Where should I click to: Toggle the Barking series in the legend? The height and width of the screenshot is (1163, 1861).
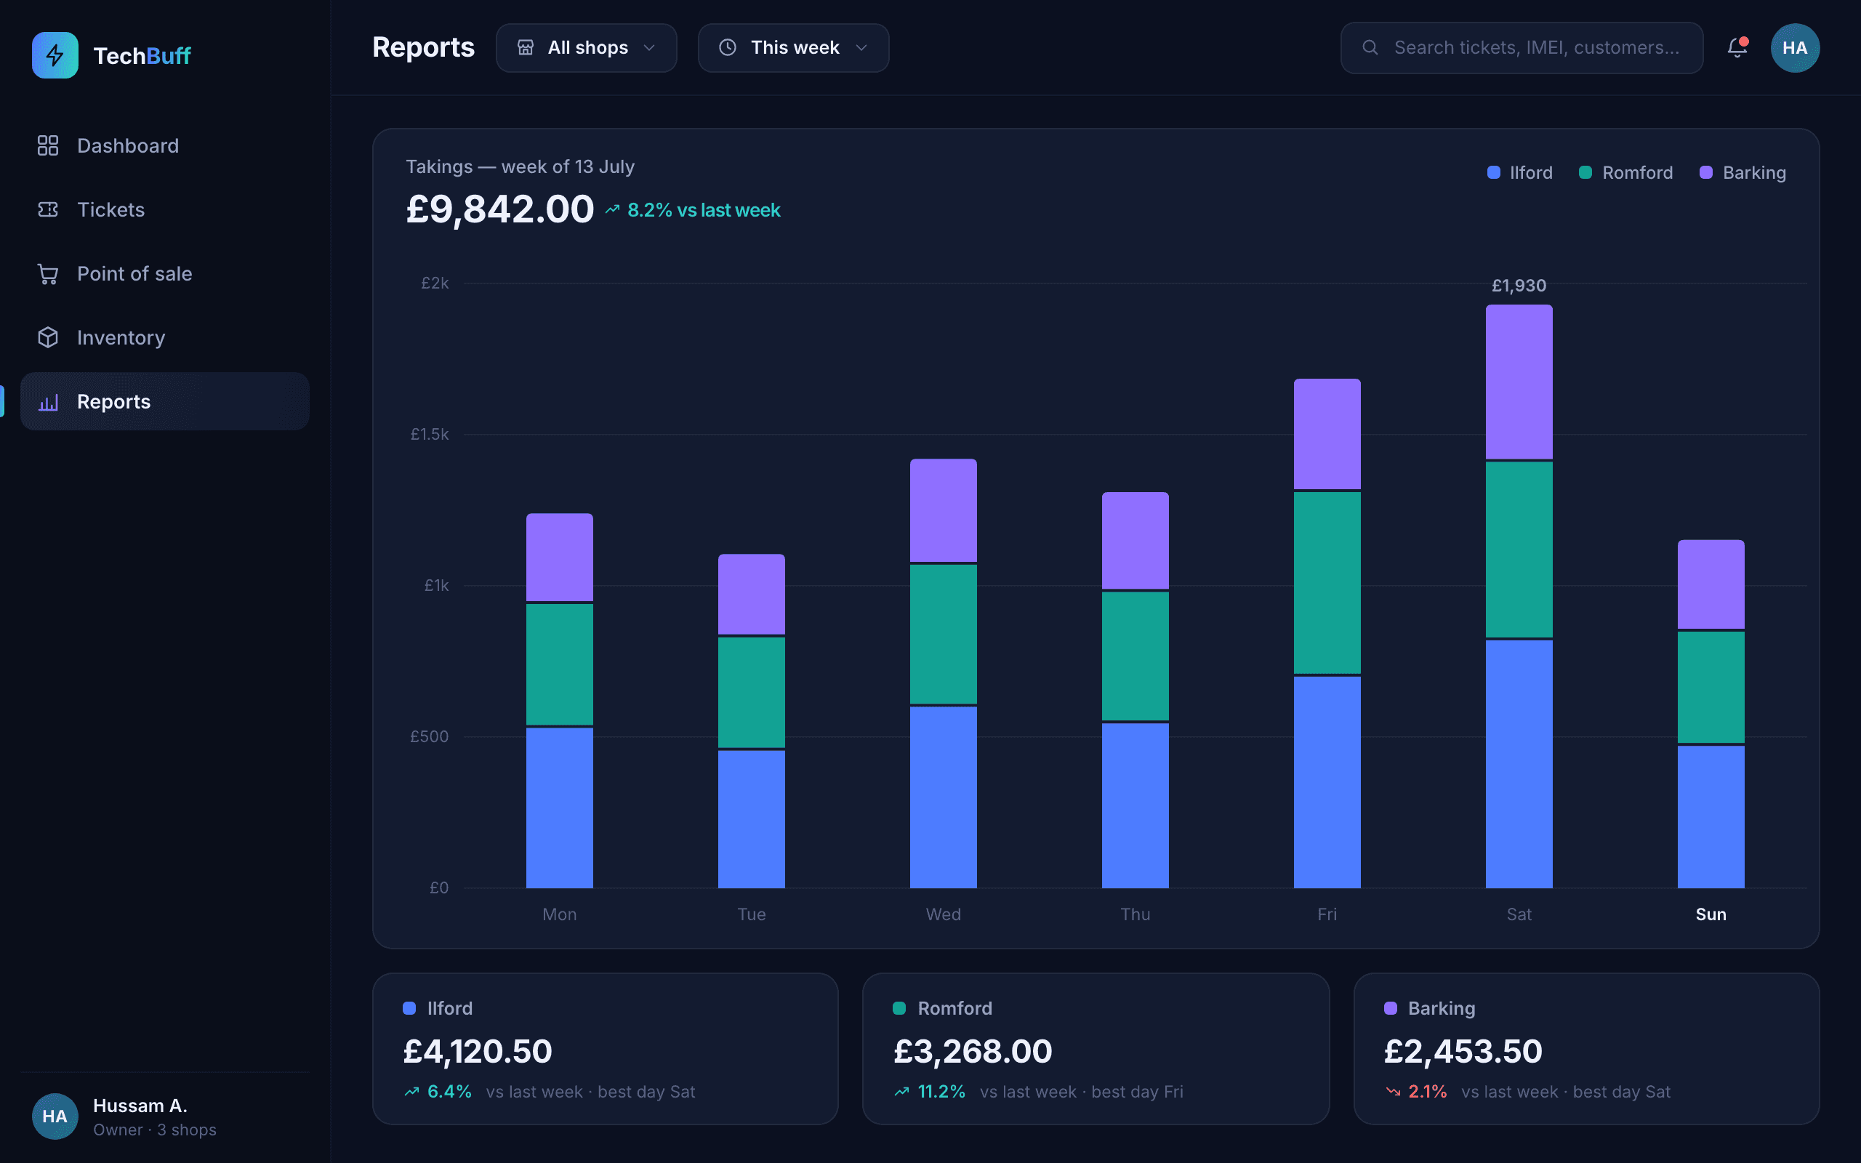pos(1743,172)
